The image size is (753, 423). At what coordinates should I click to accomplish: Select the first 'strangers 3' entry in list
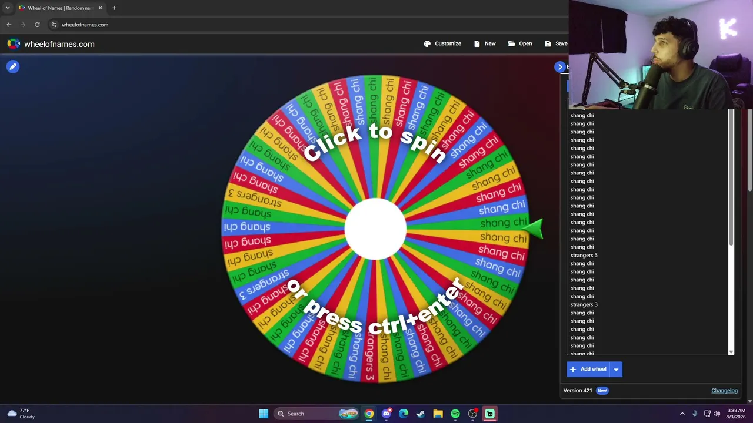coord(584,255)
